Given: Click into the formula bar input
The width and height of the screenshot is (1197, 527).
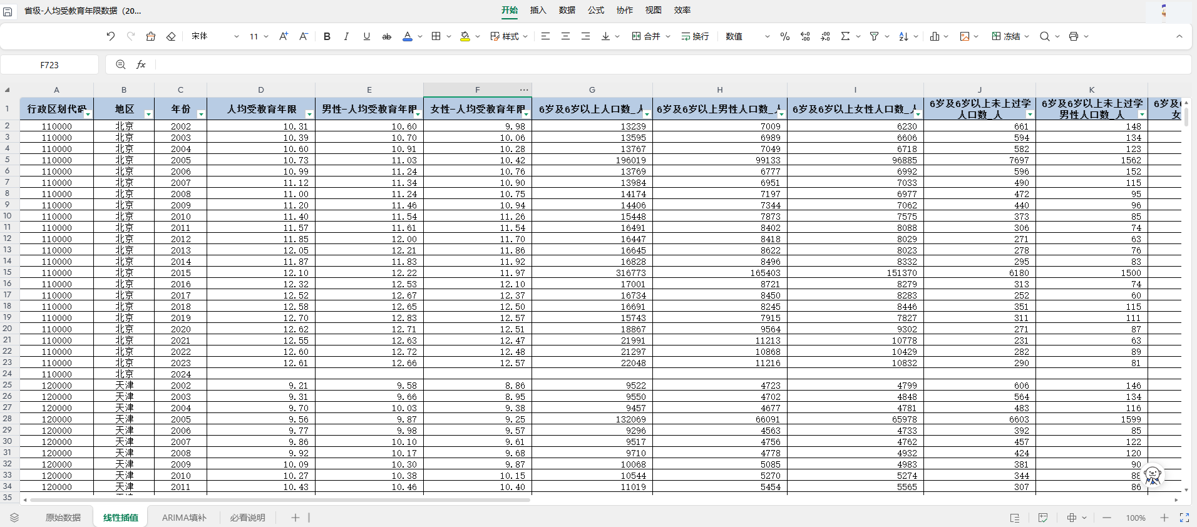Looking at the screenshot, I should pos(672,64).
